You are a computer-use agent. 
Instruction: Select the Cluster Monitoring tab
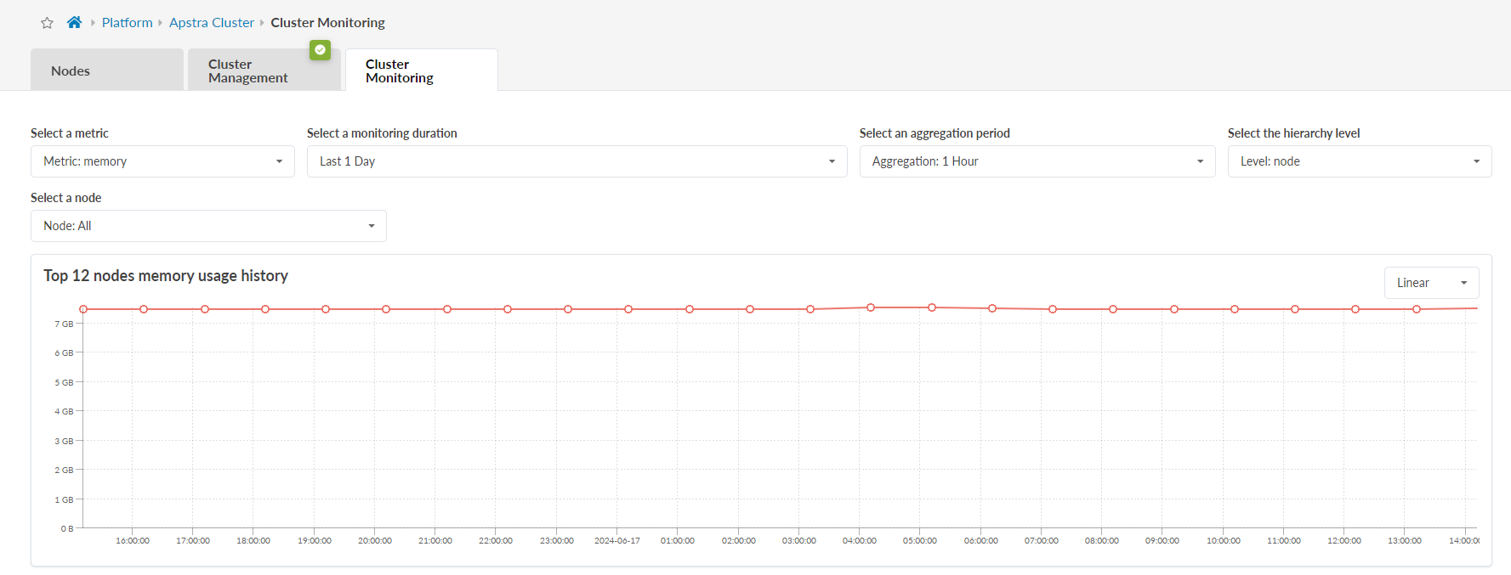pyautogui.click(x=421, y=70)
